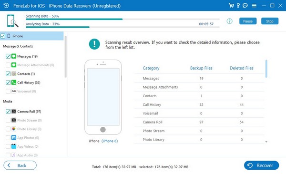Select Messages (19) in the sidebar
Viewport: 286px width, 174px height.
coord(27,56)
